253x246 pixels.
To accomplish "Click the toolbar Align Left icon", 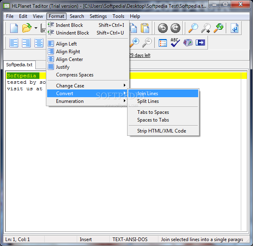I will coord(14,43).
